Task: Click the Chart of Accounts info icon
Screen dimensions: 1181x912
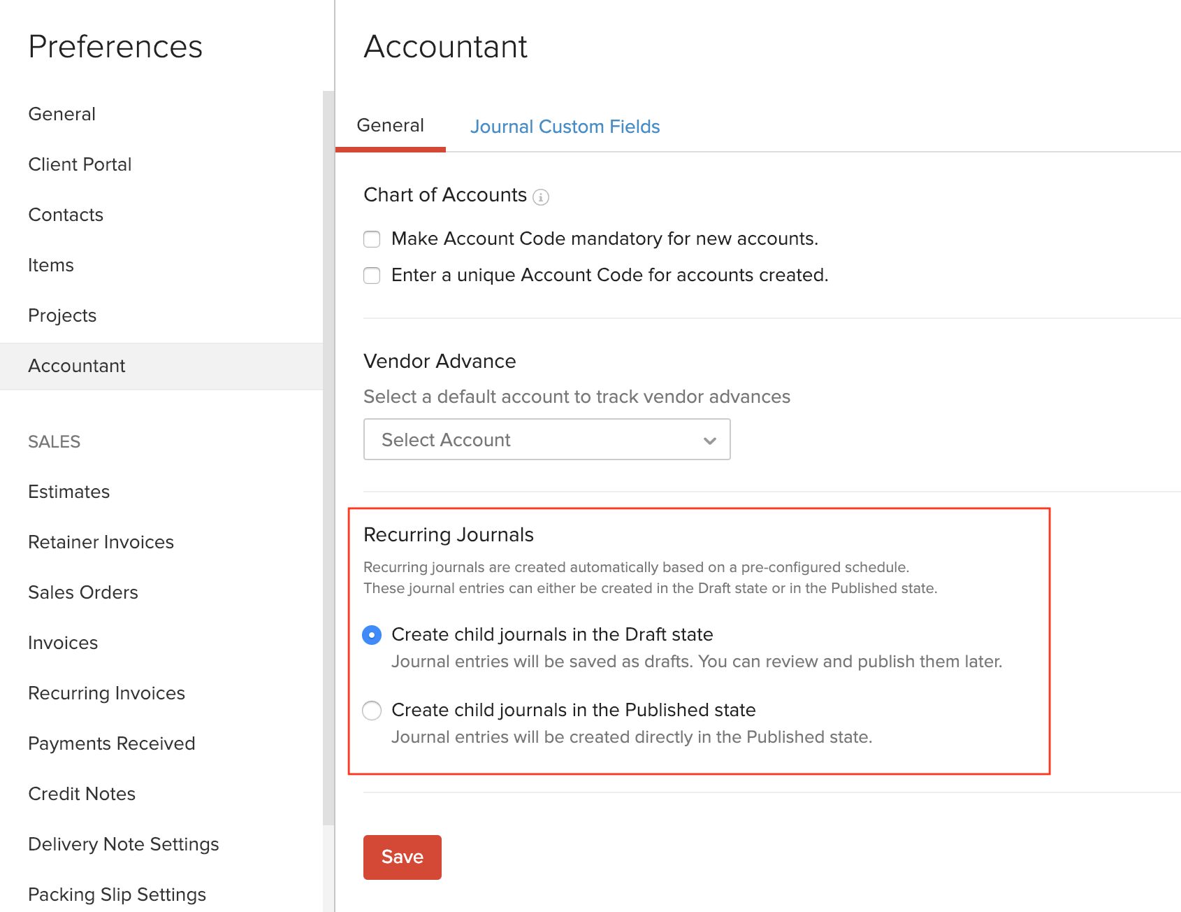Action: [x=541, y=197]
